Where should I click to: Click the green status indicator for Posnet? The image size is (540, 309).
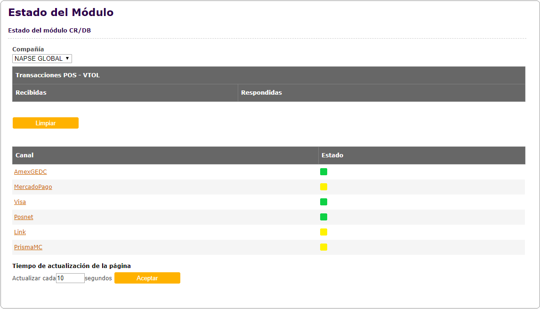click(324, 217)
